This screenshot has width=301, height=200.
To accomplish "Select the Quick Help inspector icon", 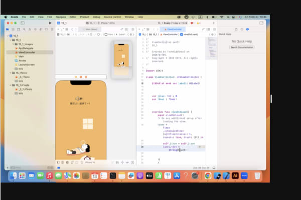I will (x=247, y=29).
